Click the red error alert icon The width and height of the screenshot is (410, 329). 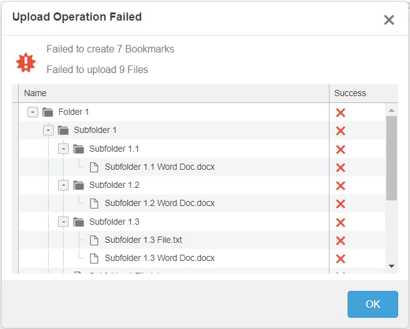[x=26, y=61]
